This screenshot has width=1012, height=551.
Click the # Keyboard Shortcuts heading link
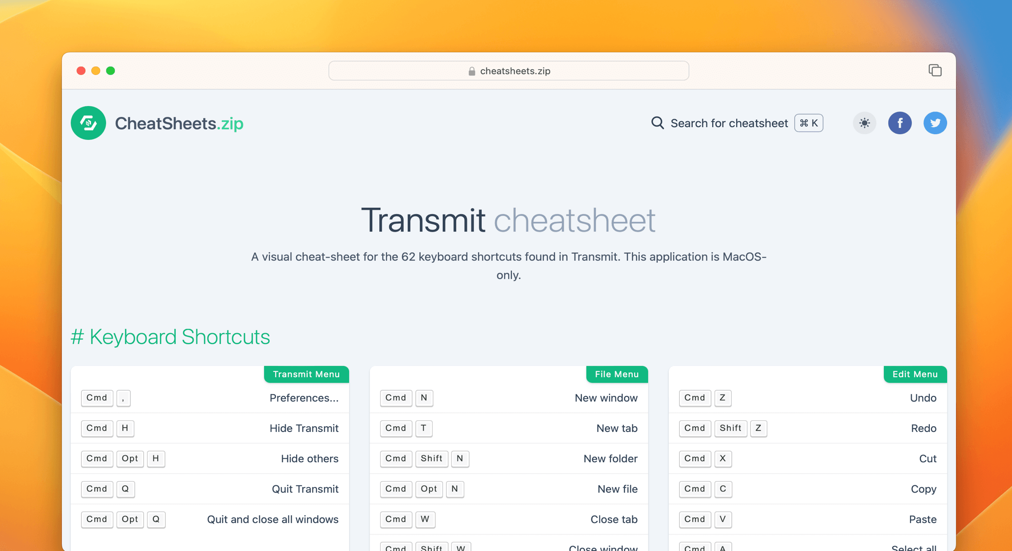click(x=170, y=337)
